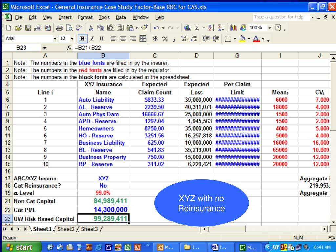
Task: Sort descending Z to A
Action: click(221, 28)
